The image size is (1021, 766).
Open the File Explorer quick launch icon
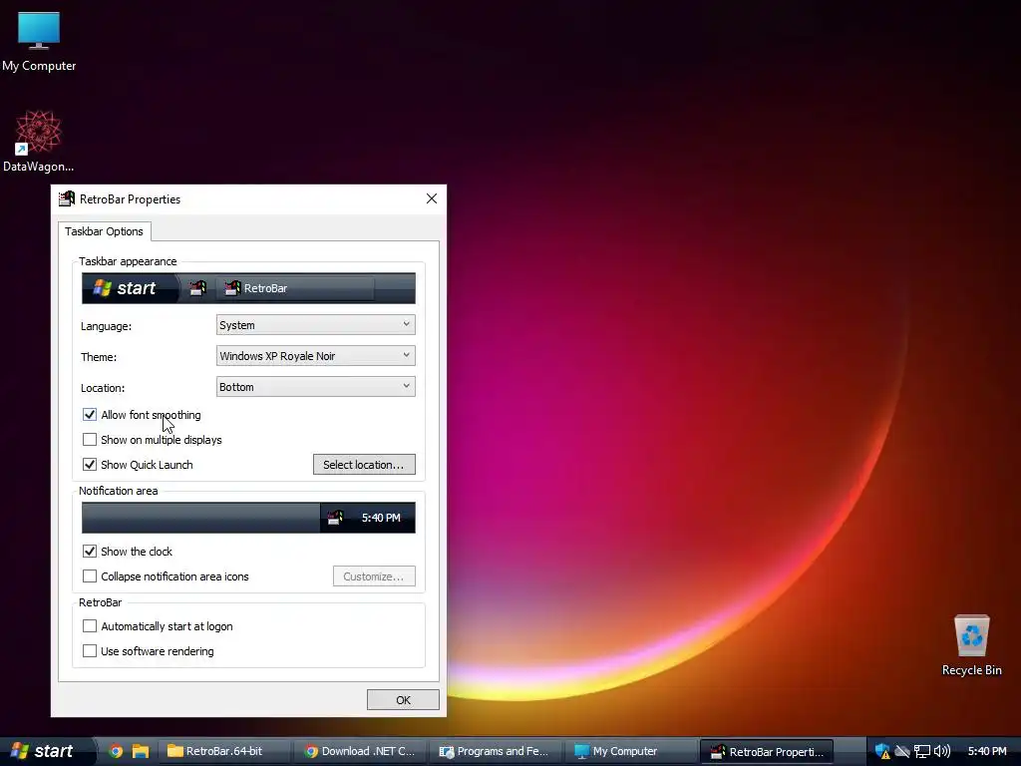(x=141, y=751)
